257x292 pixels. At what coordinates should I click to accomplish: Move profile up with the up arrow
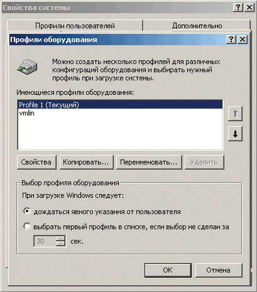coord(235,114)
